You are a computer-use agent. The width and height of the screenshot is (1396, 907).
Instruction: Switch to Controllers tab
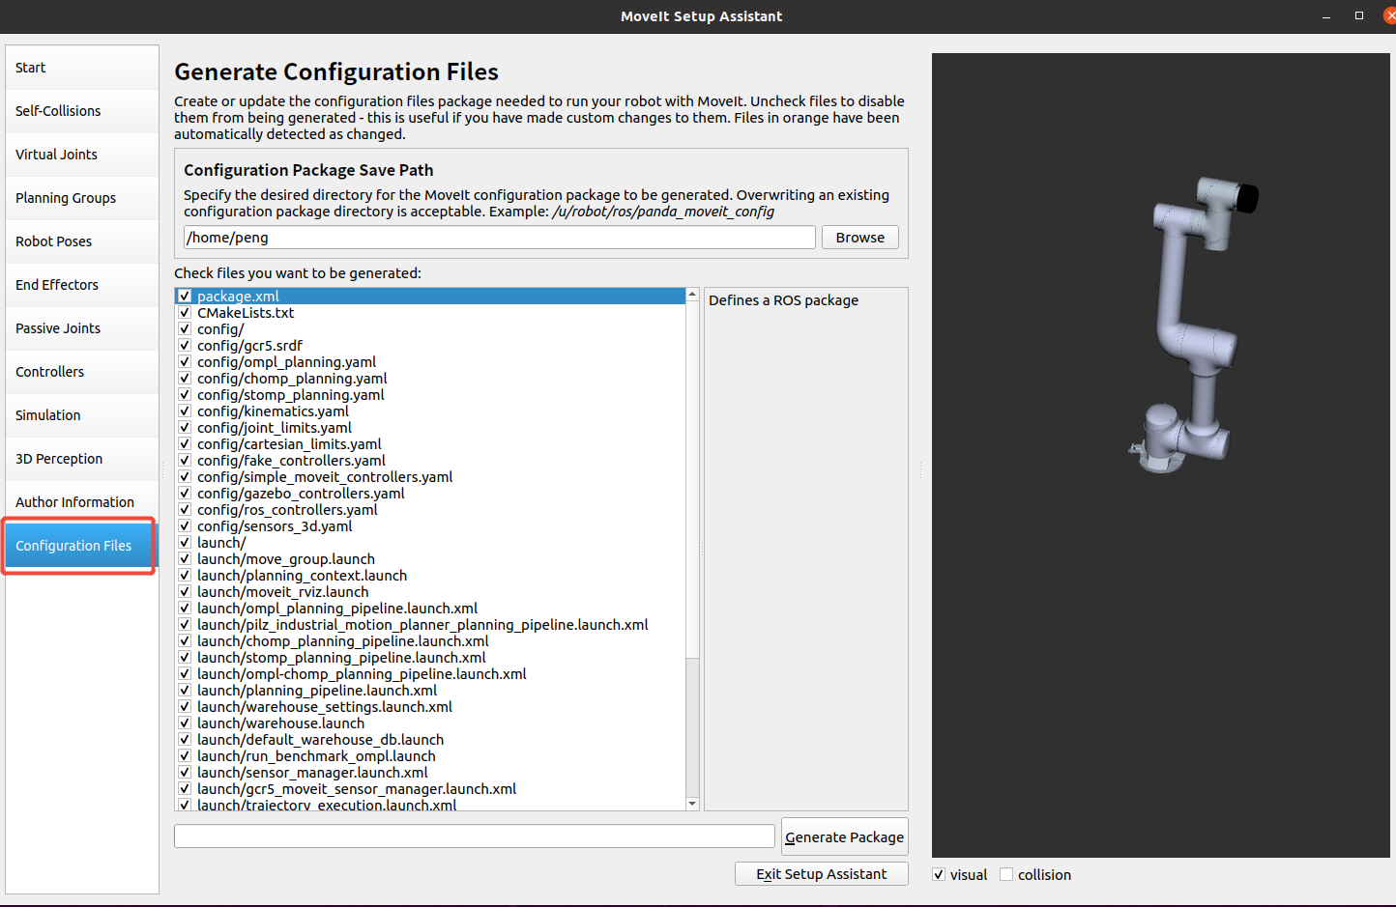[x=82, y=372]
